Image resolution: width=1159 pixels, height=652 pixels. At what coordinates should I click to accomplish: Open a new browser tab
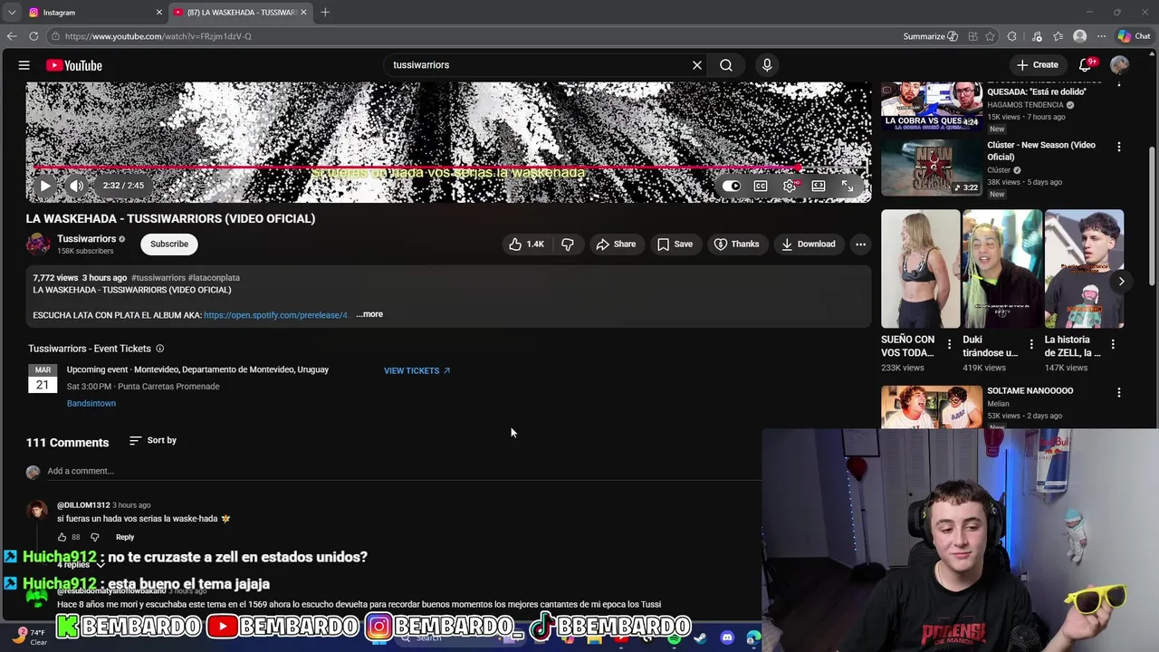pos(325,12)
